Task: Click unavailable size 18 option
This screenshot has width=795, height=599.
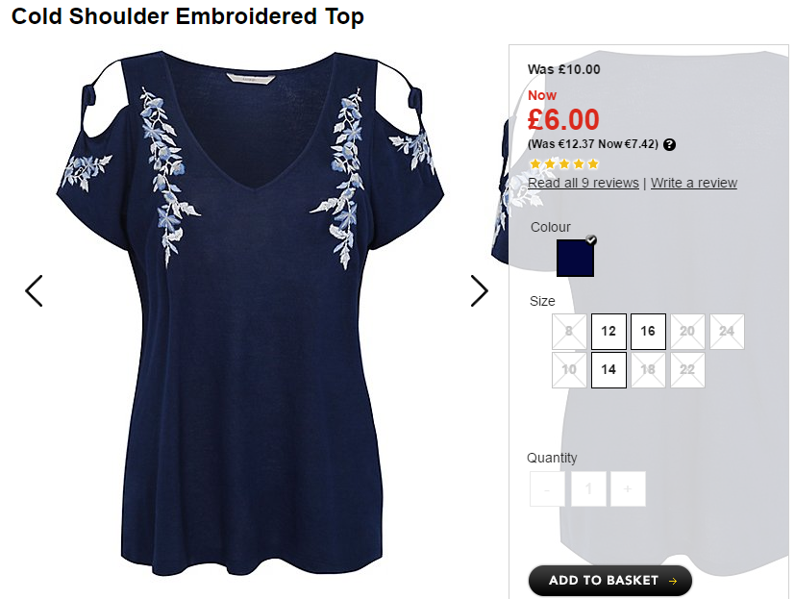Action: [x=648, y=370]
